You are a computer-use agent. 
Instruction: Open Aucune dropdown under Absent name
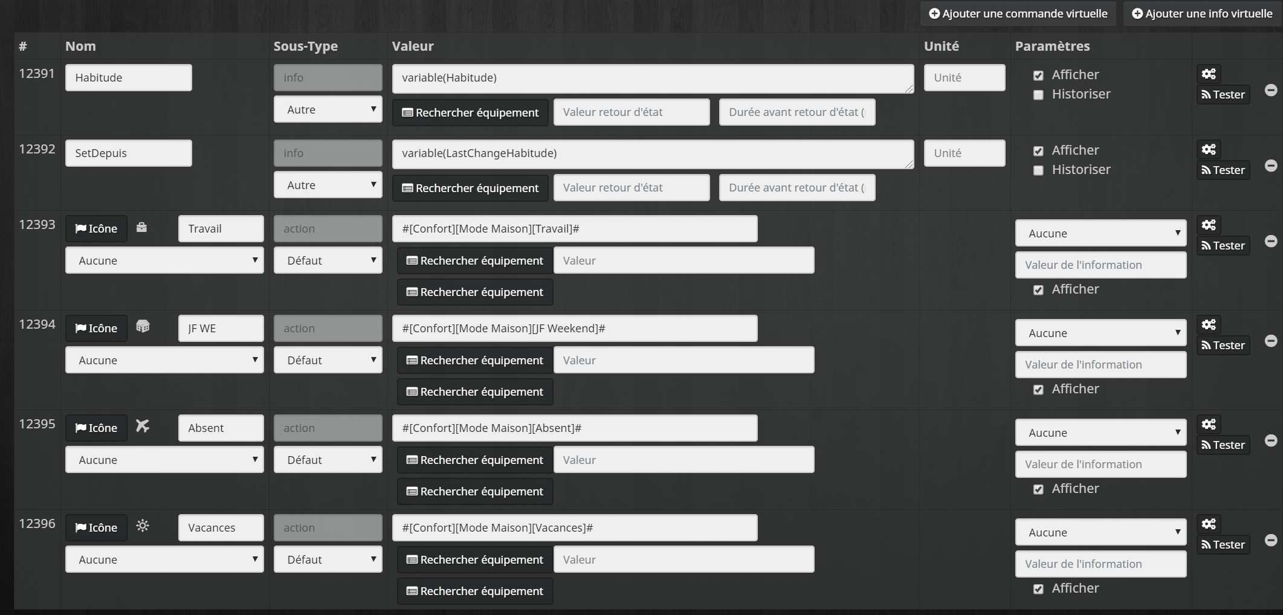coord(164,460)
